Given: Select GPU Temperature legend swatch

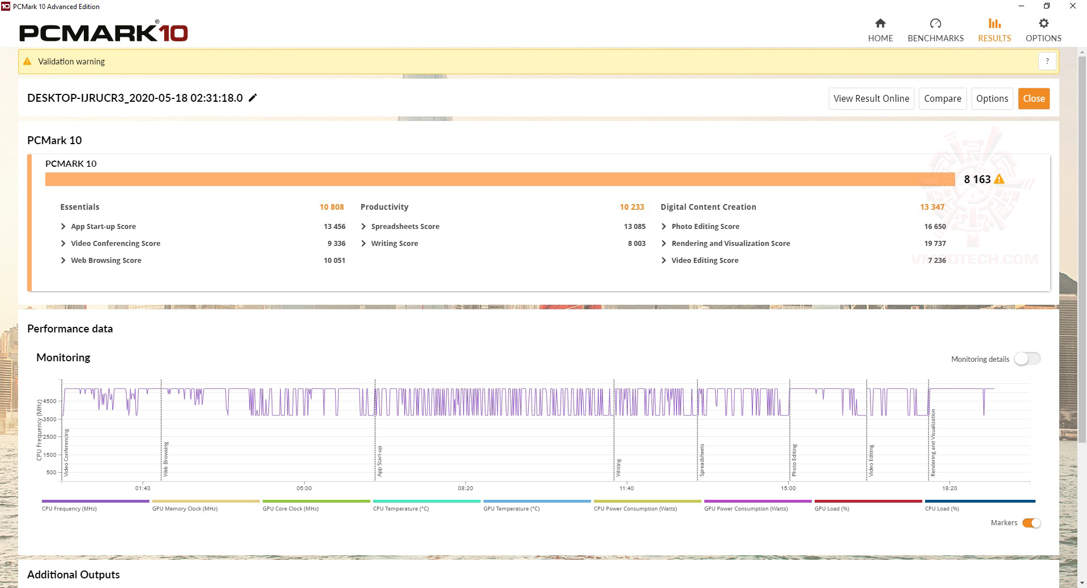Looking at the screenshot, I should (537, 501).
